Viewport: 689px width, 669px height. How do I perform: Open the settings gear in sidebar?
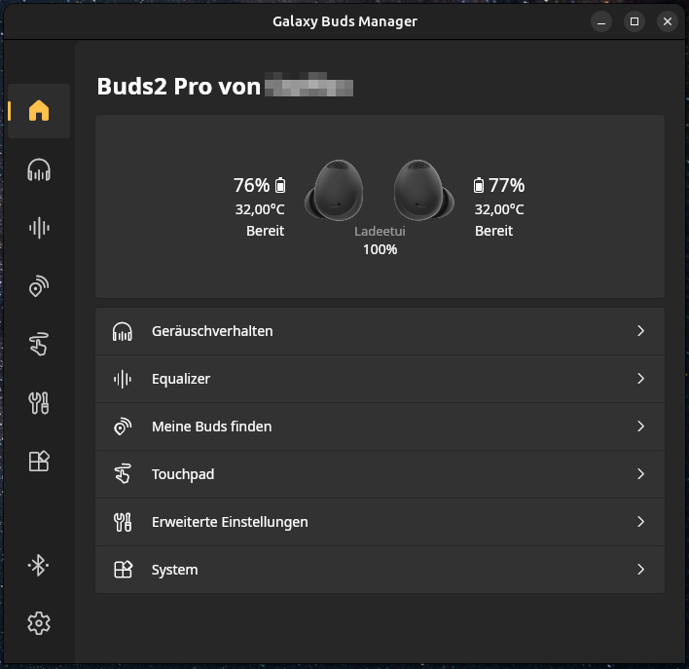point(39,623)
